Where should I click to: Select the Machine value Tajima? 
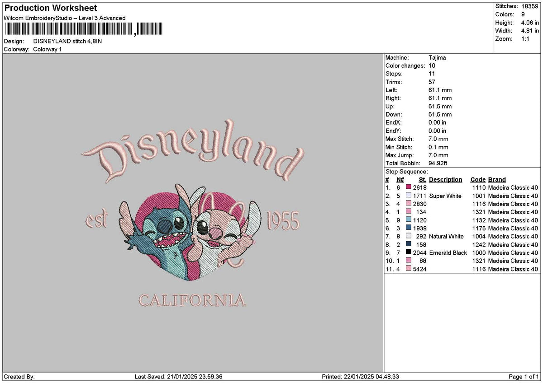click(437, 58)
